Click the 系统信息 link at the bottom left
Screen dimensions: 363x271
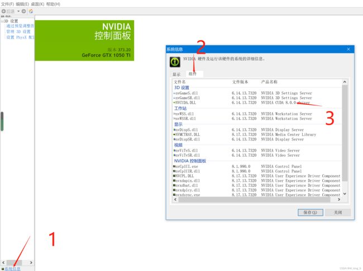(x=12, y=269)
